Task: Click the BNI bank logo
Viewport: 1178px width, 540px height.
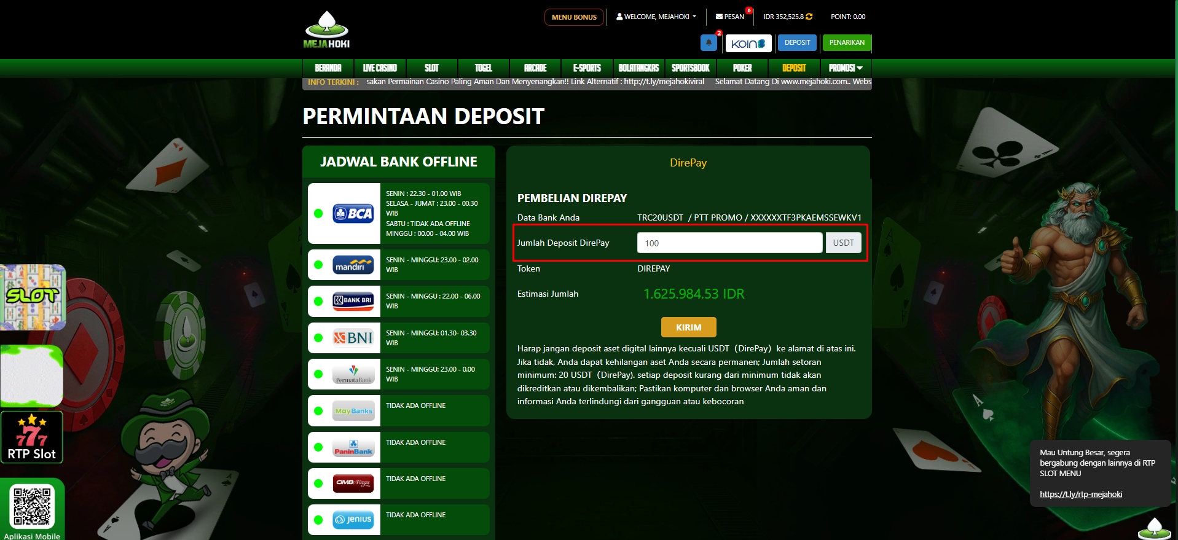Action: click(353, 337)
